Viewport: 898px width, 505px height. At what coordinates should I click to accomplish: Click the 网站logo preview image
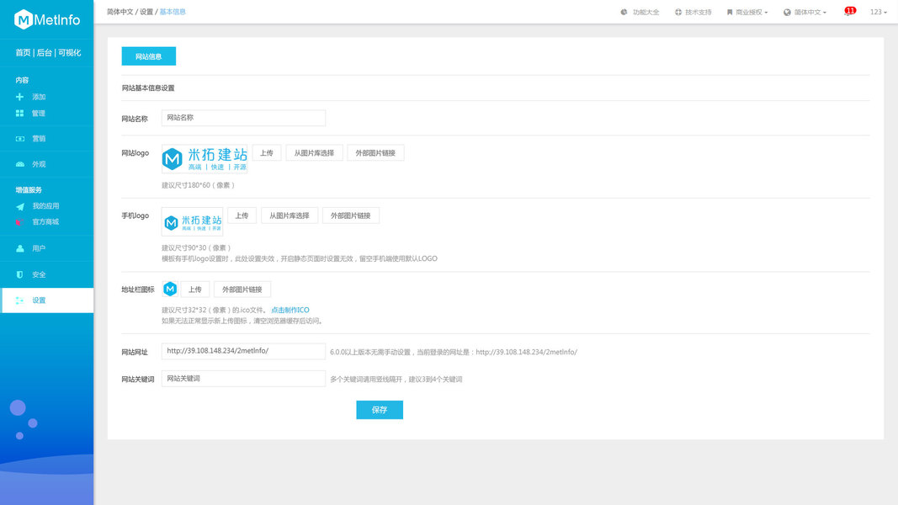point(205,158)
